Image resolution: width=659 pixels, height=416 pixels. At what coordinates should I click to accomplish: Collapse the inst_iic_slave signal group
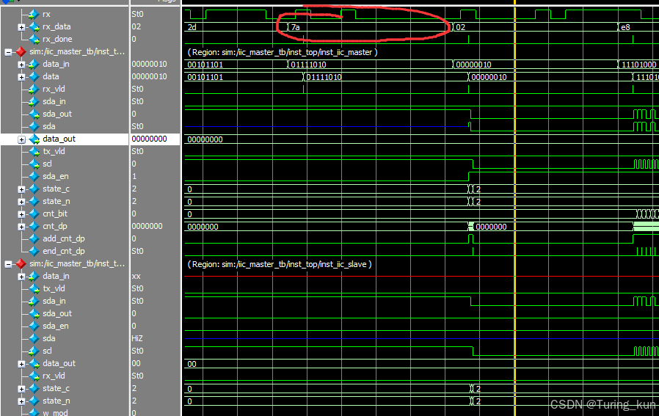tap(8, 264)
